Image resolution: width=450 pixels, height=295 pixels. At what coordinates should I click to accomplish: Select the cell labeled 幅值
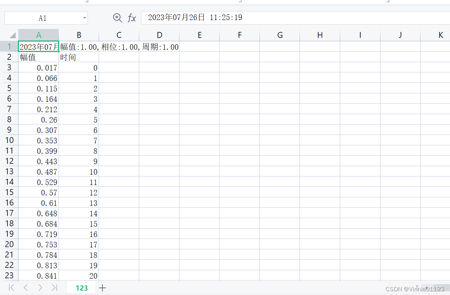(39, 57)
